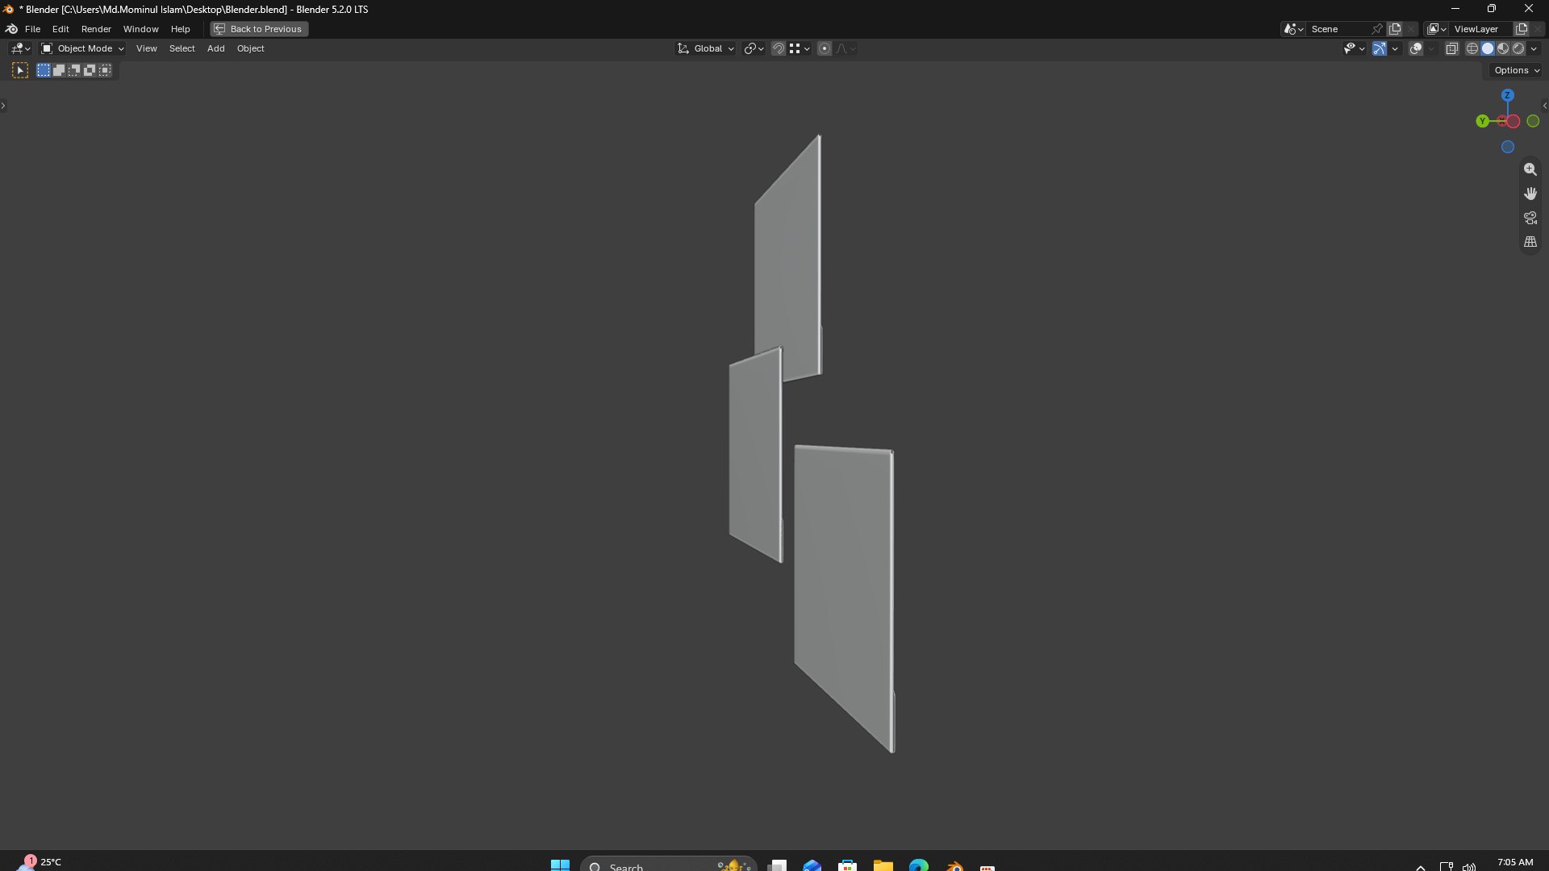1549x871 pixels.
Task: Switch to Material Preview shading
Action: point(1503,49)
